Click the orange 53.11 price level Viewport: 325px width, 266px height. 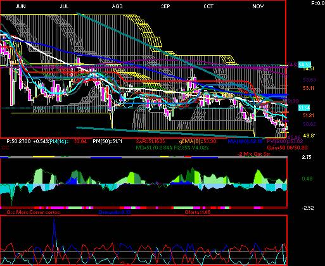pyautogui.click(x=309, y=88)
